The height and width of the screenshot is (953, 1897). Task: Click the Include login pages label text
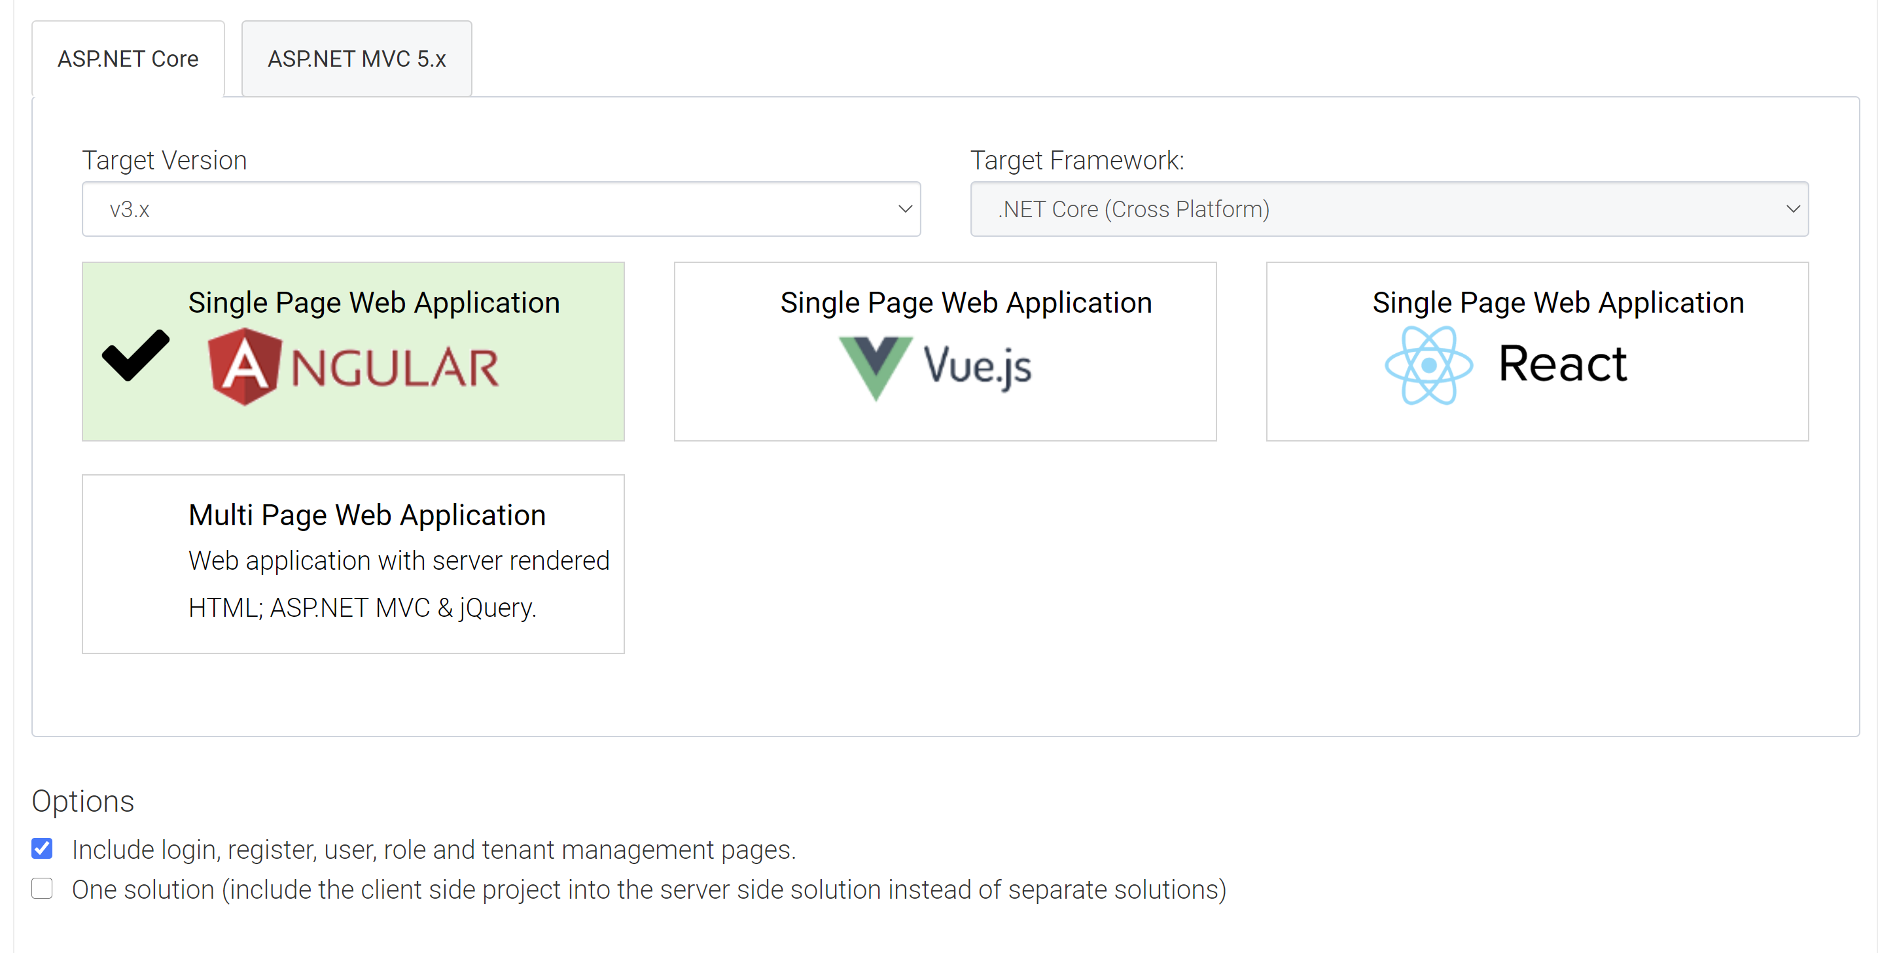tap(434, 850)
